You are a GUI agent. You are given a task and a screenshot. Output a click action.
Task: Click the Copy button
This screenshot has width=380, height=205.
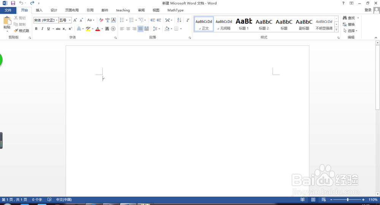20,24
